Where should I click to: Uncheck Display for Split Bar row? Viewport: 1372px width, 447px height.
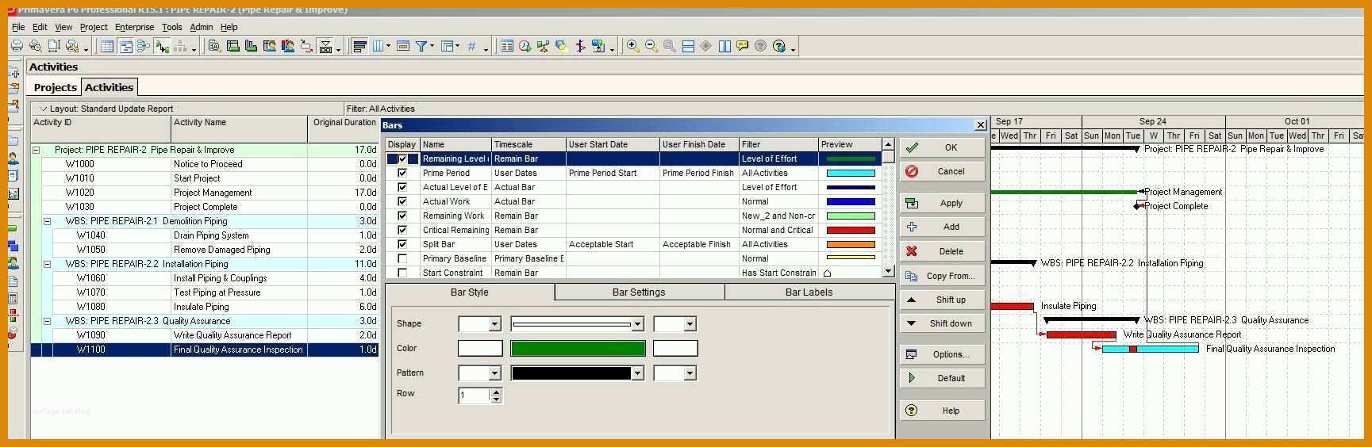click(402, 244)
